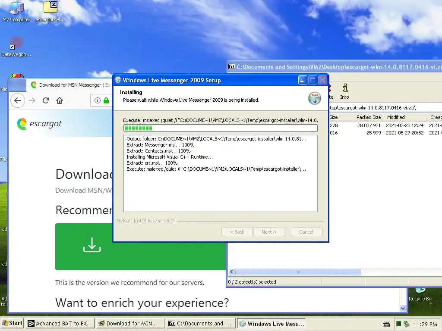Open Recycle Bin on the desktop
Viewport: 442px width, 331px height.
[x=420, y=295]
